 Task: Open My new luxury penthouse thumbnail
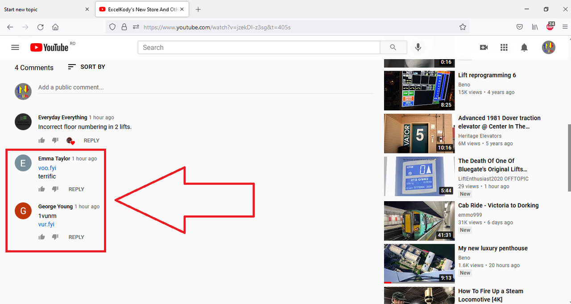(419, 263)
